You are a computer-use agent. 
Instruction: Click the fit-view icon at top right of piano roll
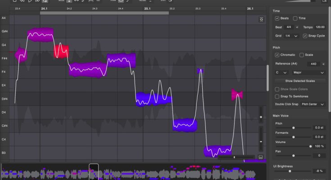click(261, 19)
